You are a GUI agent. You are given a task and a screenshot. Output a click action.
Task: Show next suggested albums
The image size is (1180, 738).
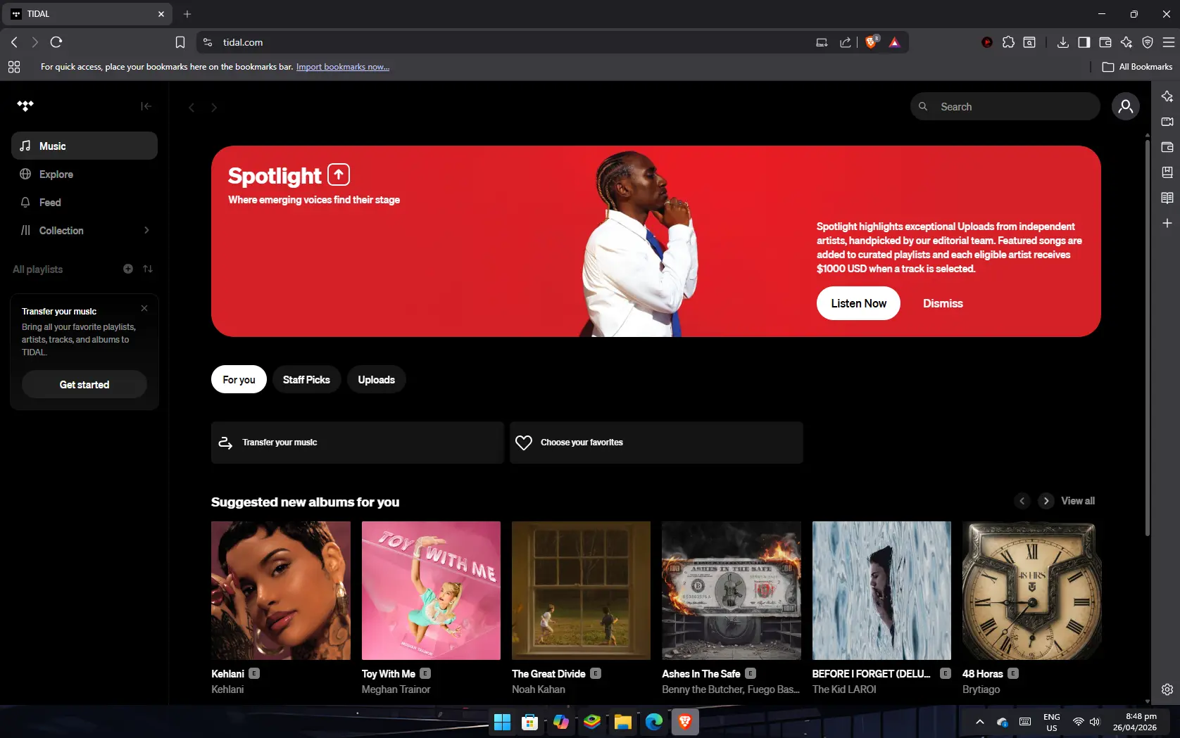pyautogui.click(x=1046, y=501)
